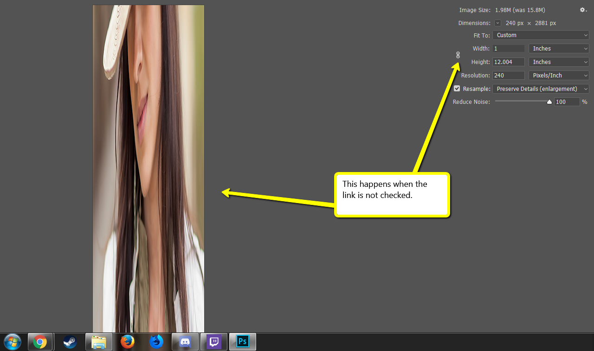This screenshot has height=351, width=594.
Task: Click the 'Image Size:' label text
Action: click(475, 10)
